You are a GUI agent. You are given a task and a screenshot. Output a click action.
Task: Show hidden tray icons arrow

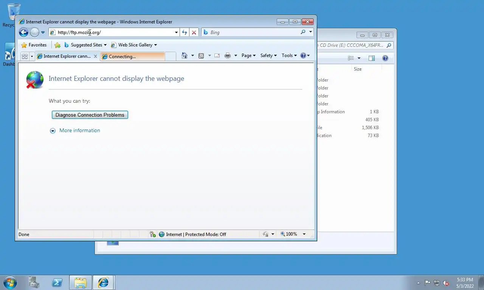418,283
